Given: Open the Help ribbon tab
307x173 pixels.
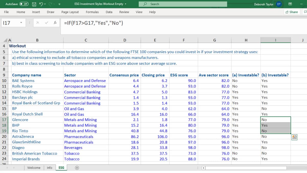Looking at the screenshot, I should pos(152,12).
